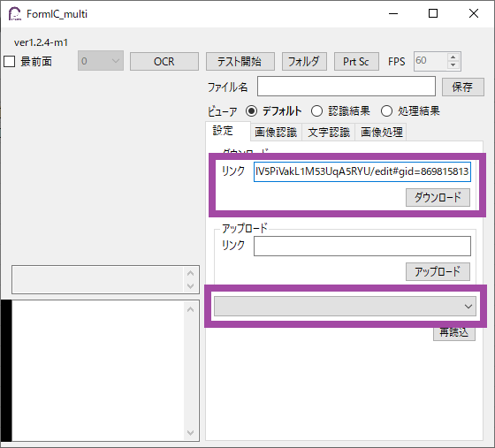
Task: Select the 処理結果 viewer radio button
Action: pos(386,111)
